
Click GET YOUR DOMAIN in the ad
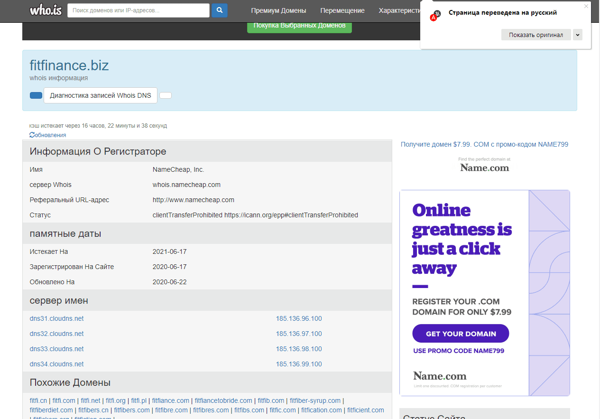(461, 334)
